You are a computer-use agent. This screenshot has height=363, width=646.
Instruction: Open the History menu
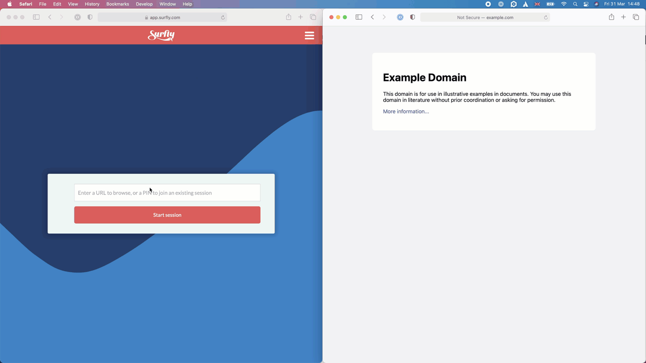click(92, 4)
